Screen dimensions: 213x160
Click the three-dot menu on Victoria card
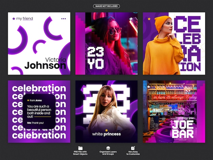point(63,19)
